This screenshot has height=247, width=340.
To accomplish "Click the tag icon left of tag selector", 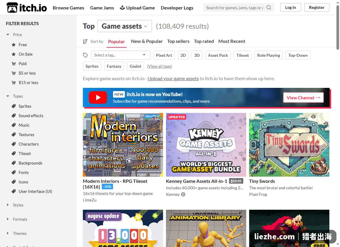I will (86, 55).
